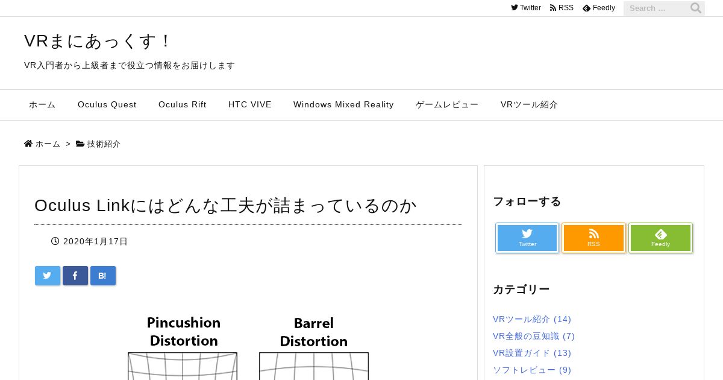Follow via the sidebar Twitter button

click(527, 238)
